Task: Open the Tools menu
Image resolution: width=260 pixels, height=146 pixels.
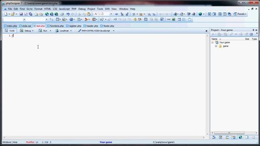Action: click(100, 9)
